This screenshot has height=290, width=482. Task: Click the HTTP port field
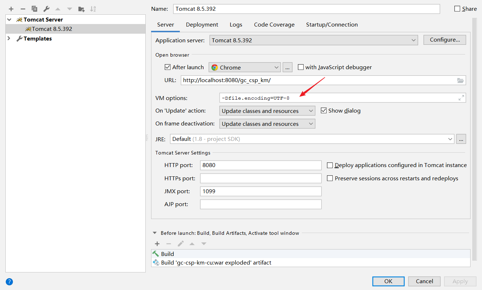pyautogui.click(x=261, y=165)
